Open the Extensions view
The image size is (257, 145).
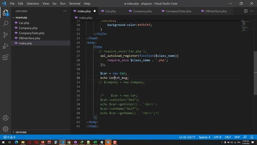[5, 57]
